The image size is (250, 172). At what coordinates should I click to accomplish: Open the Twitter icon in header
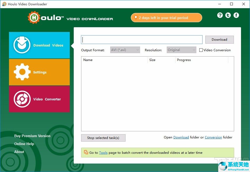(228, 15)
